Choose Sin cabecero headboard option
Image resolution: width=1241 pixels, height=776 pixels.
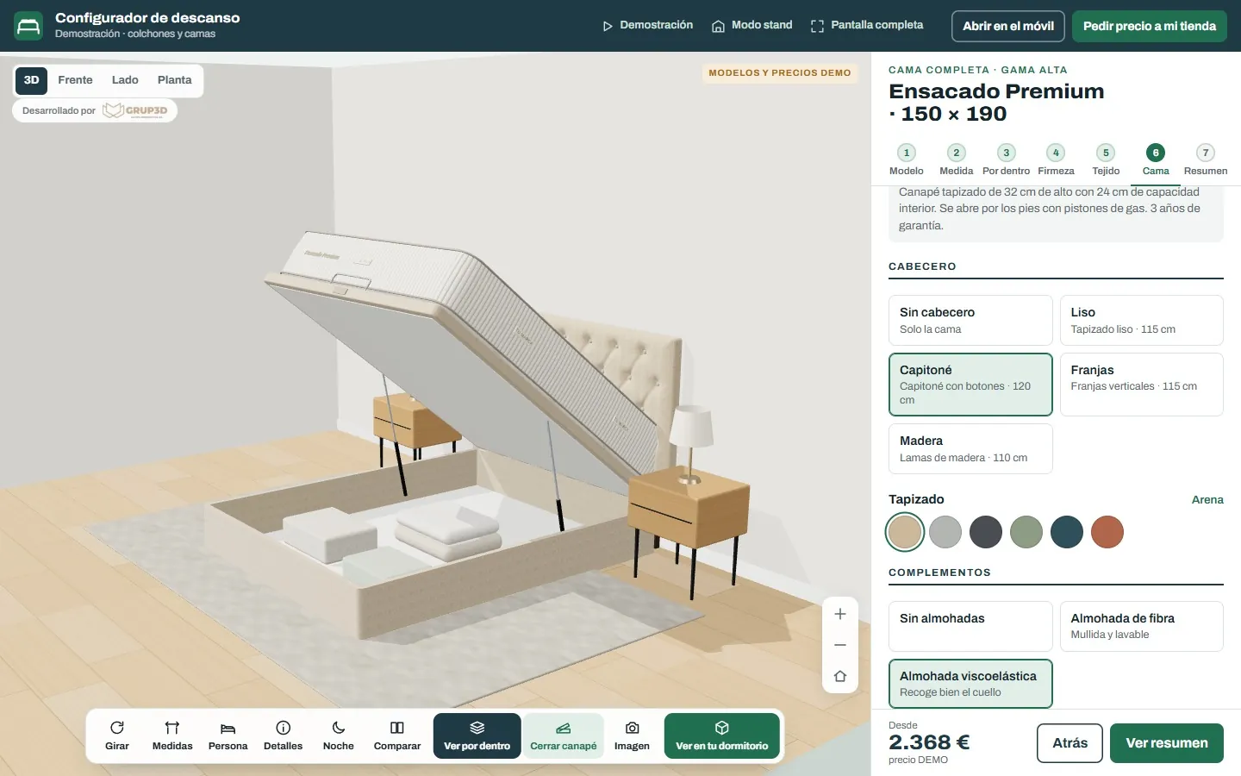970,320
